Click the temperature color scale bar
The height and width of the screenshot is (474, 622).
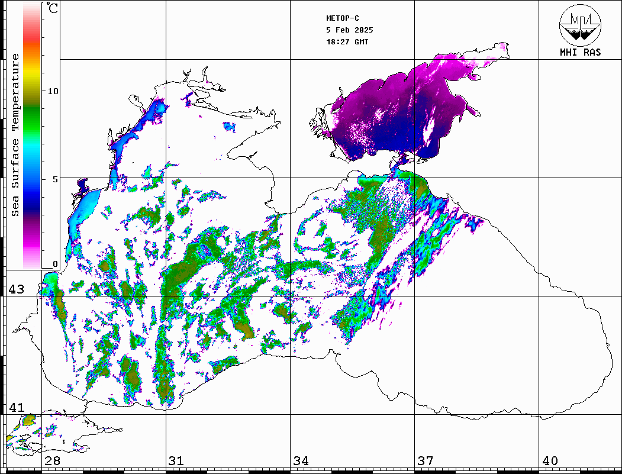[x=32, y=136]
